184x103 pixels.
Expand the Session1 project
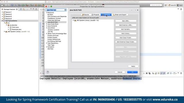click(2, 12)
